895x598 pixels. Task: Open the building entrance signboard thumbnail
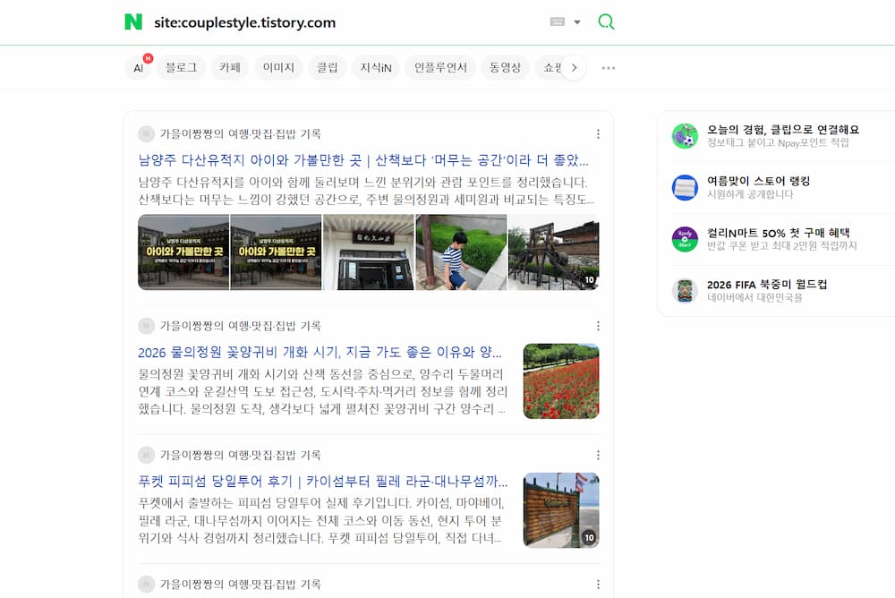(368, 252)
